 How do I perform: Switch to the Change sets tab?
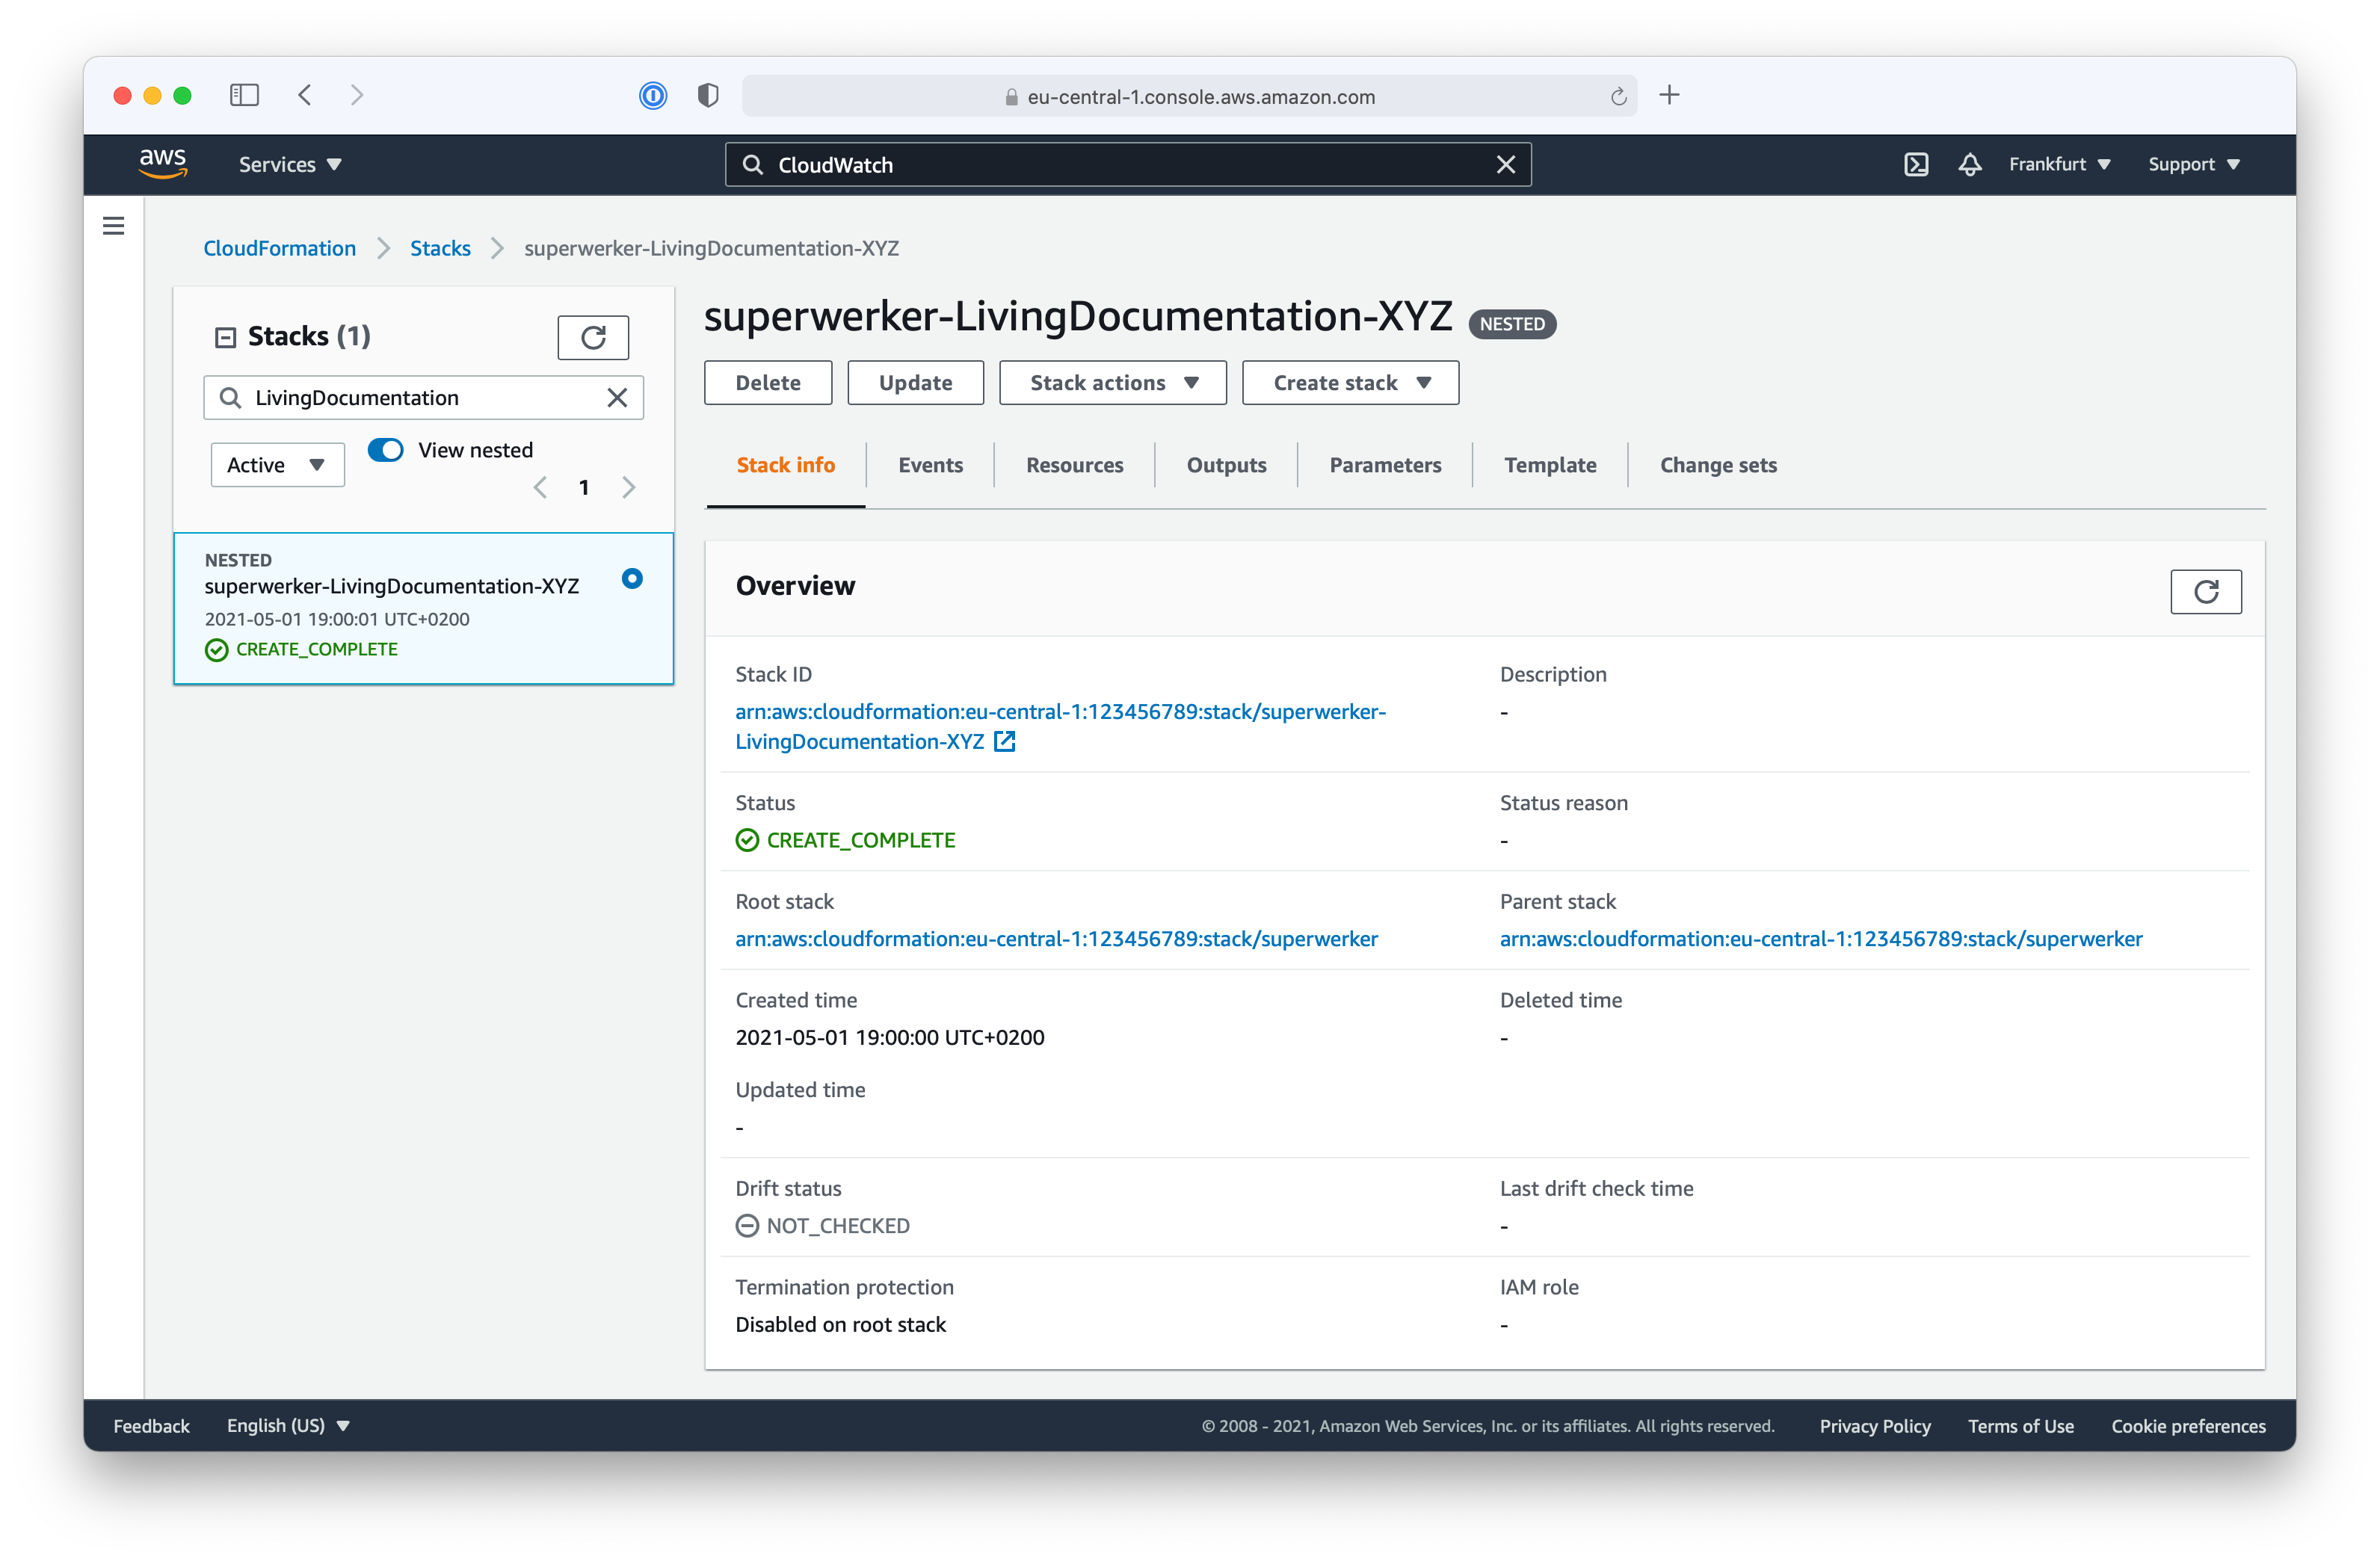[1718, 465]
